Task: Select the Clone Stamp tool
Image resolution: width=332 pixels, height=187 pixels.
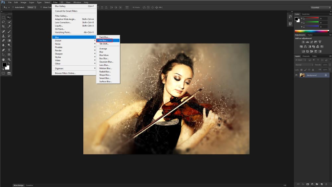Action: pyautogui.click(x=3, y=36)
